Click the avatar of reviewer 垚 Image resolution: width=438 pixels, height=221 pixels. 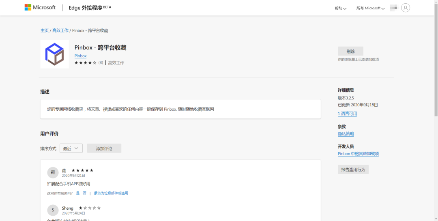pos(53,173)
